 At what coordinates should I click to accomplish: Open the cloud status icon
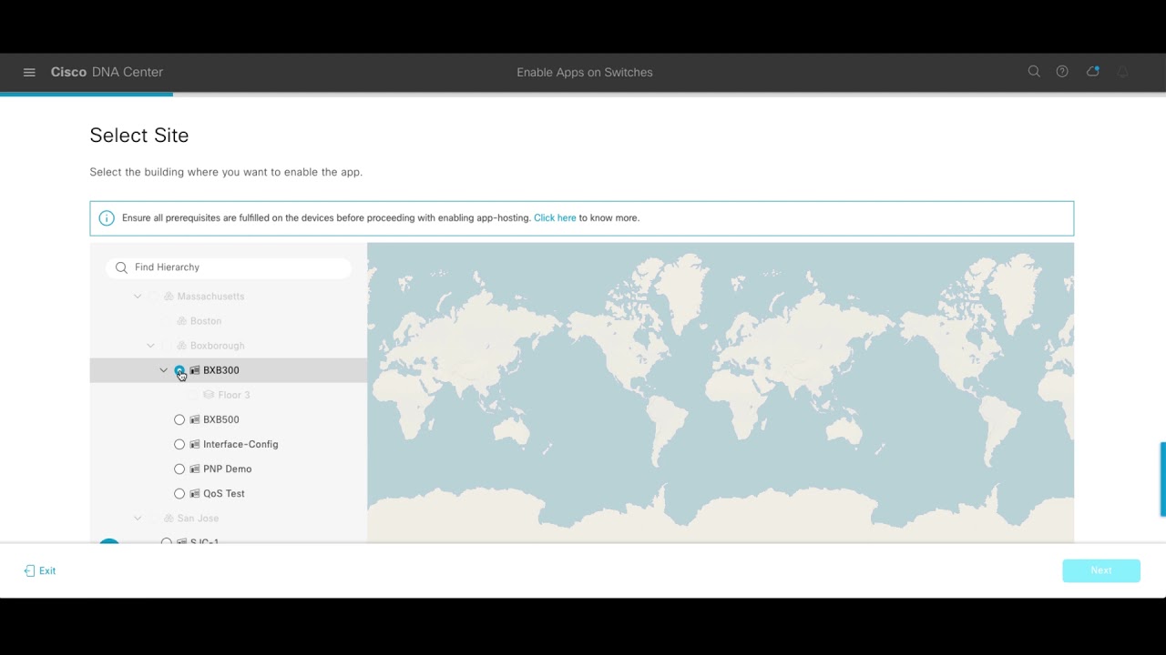[x=1093, y=71]
